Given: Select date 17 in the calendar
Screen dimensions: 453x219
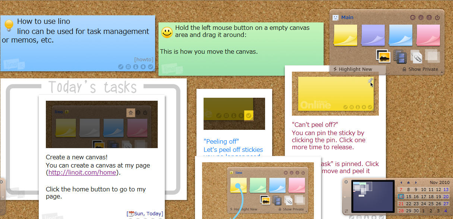Looking at the screenshot, I should pyautogui.click(x=424, y=197).
